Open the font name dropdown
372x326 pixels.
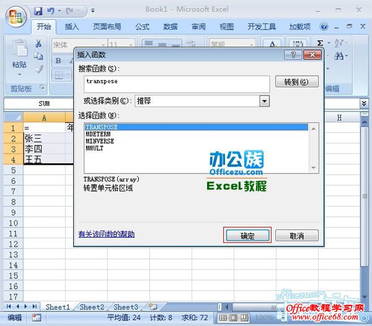104,45
